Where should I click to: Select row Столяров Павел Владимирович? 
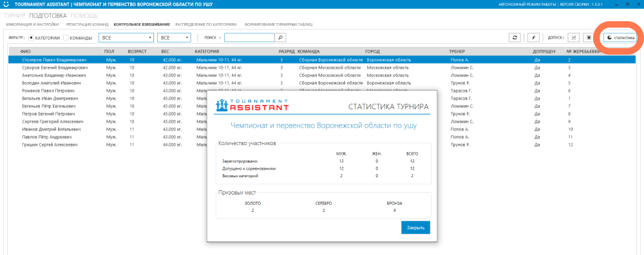tap(322, 60)
